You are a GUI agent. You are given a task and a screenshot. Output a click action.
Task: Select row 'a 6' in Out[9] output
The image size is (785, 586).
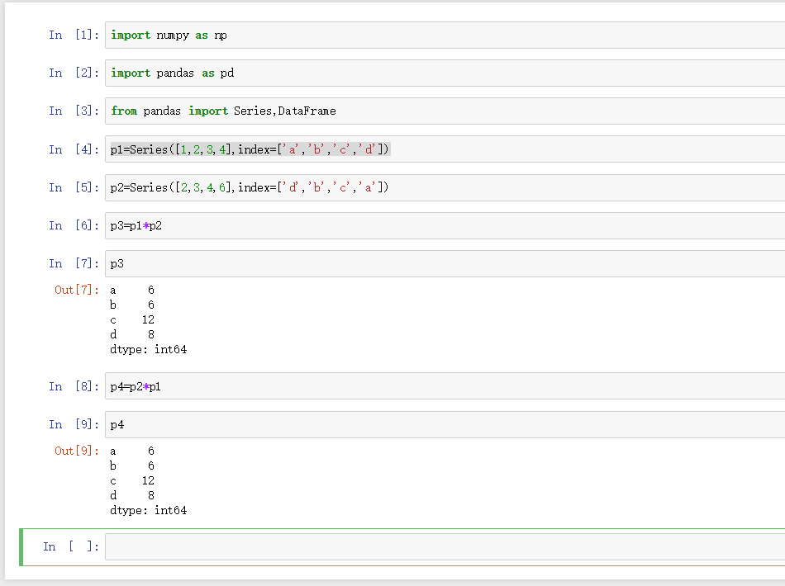(x=132, y=451)
